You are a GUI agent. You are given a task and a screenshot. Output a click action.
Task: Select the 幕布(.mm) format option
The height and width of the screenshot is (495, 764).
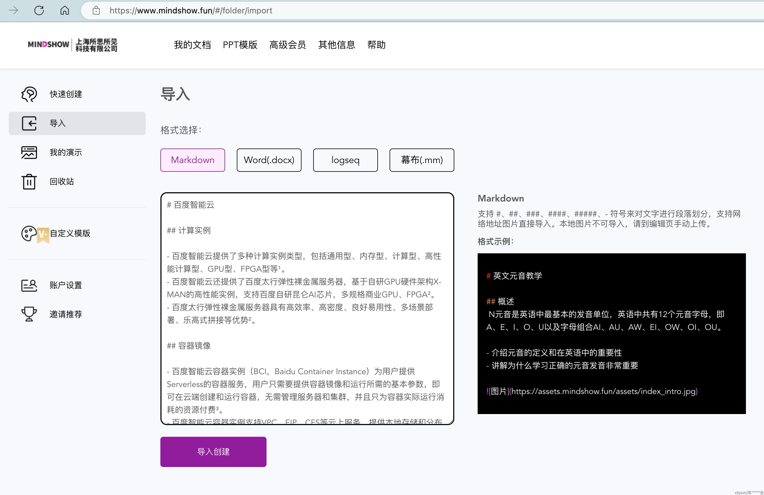422,160
